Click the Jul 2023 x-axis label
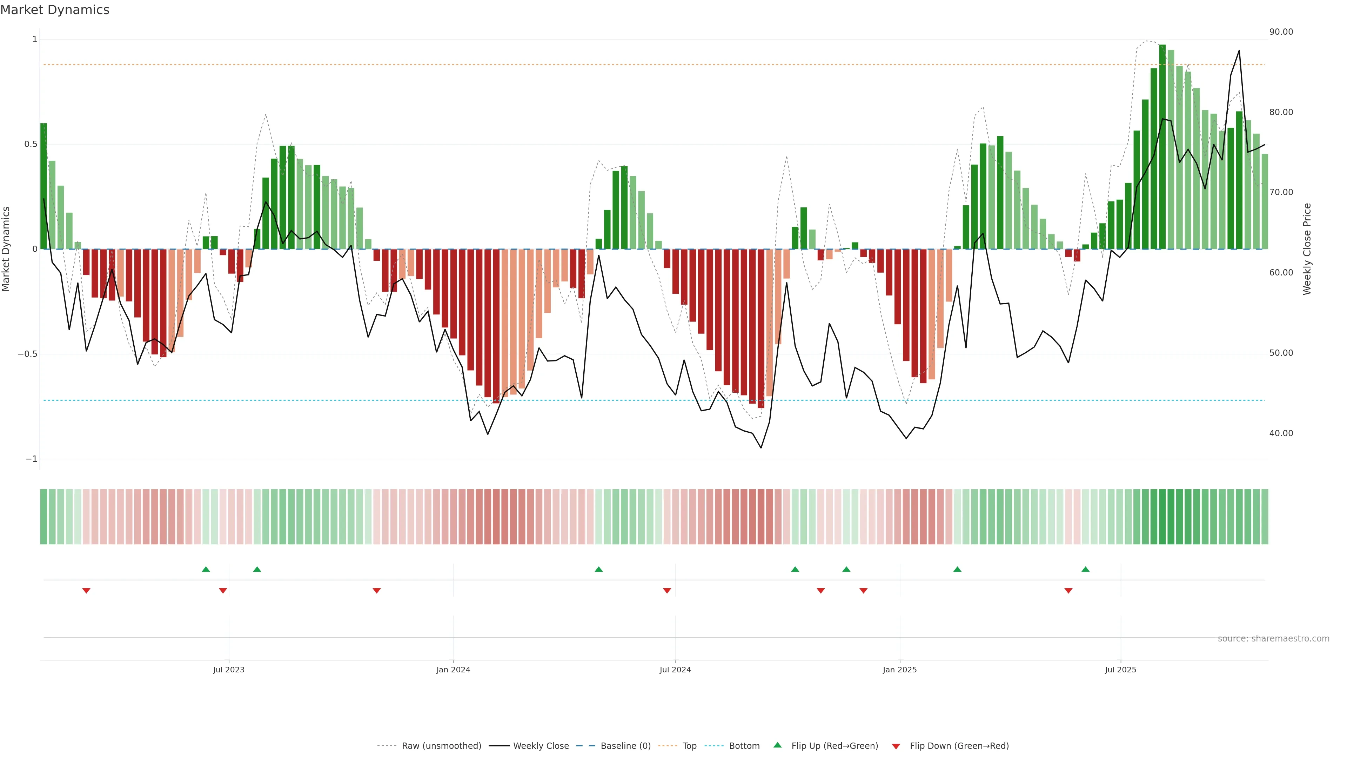Viewport: 1347px width, 758px height. 228,670
